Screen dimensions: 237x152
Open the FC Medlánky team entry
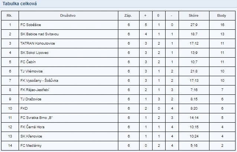pyautogui.click(x=31, y=146)
